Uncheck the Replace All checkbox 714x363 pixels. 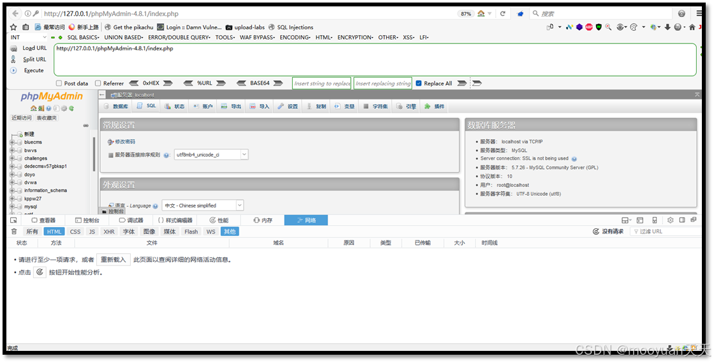coord(419,84)
